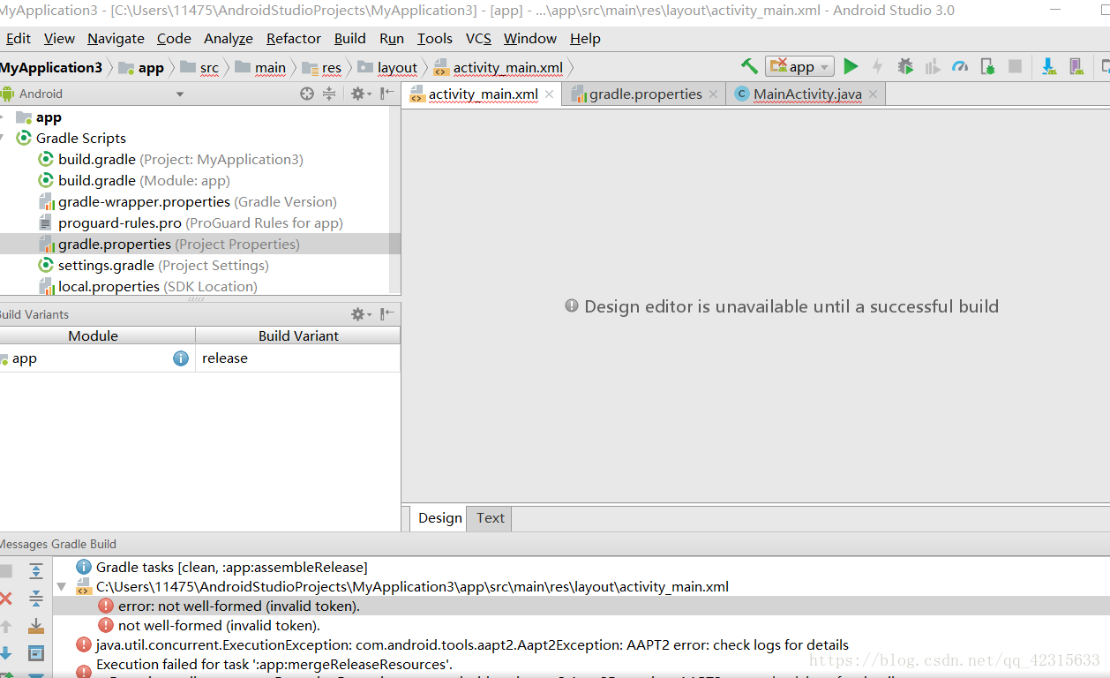This screenshot has height=678, width=1110.
Task: Click collapse all icon in Project panel
Action: pyautogui.click(x=329, y=94)
